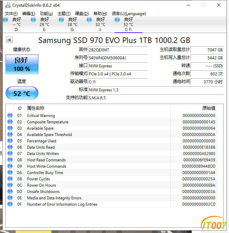Open the 硬盘(D) menu

[82, 14]
